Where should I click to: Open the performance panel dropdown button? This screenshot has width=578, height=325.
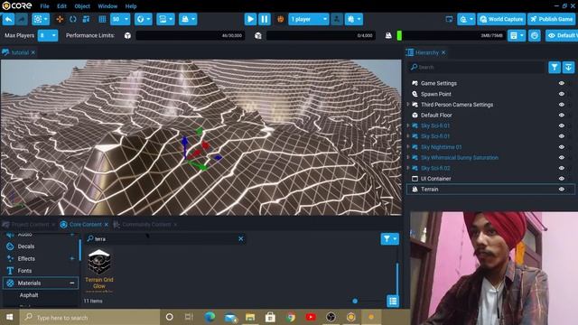click(x=517, y=35)
